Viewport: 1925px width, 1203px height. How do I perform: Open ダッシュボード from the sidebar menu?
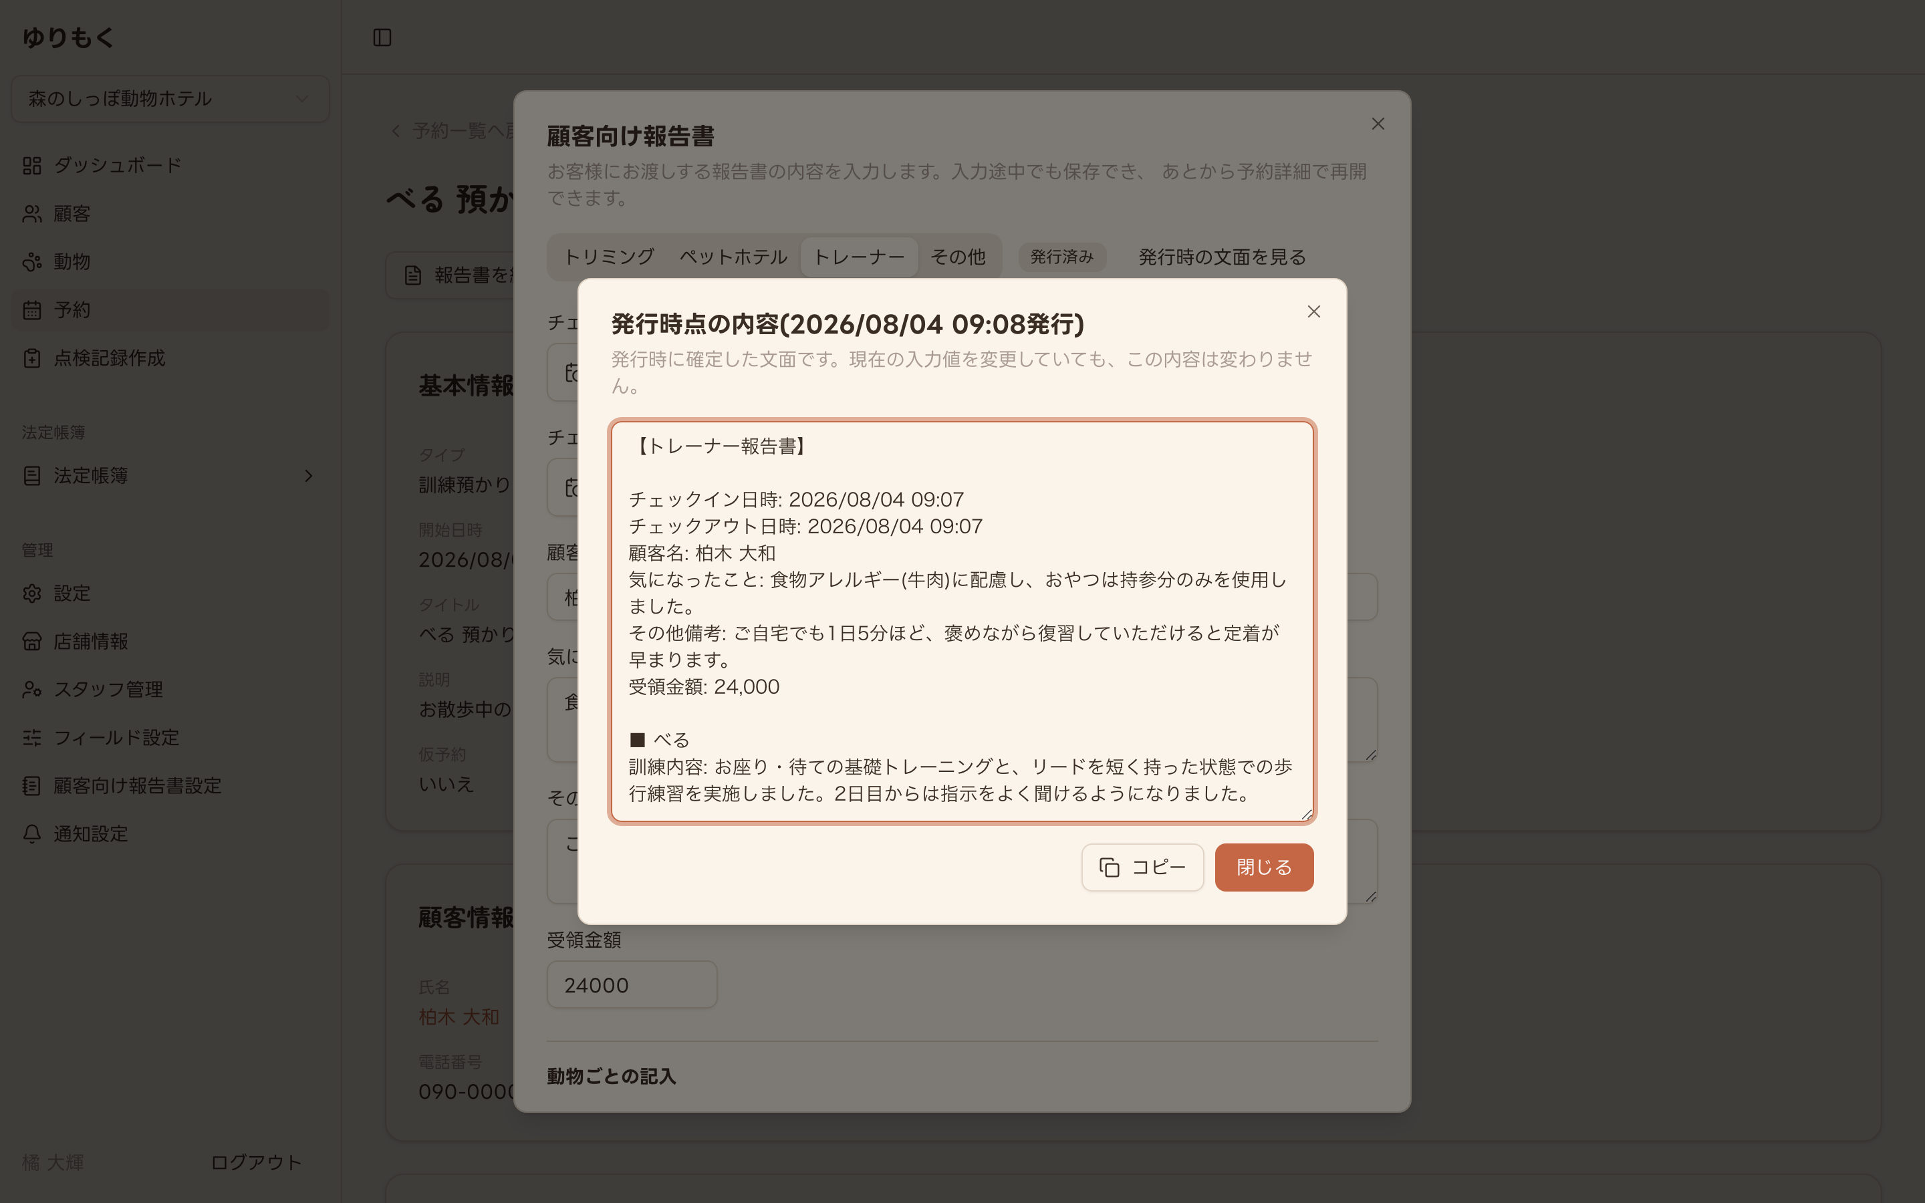[170, 166]
